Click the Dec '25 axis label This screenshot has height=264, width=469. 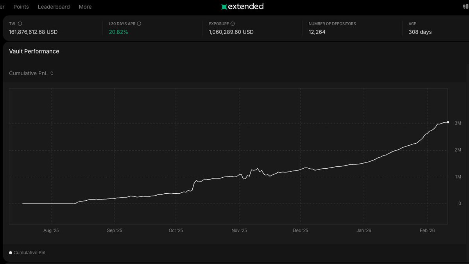pyautogui.click(x=301, y=230)
